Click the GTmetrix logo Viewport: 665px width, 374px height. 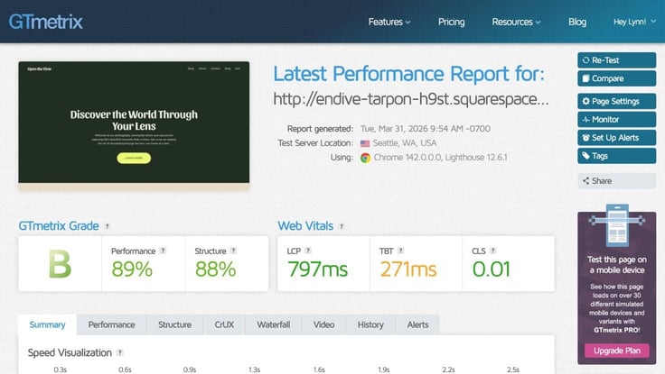[46, 22]
